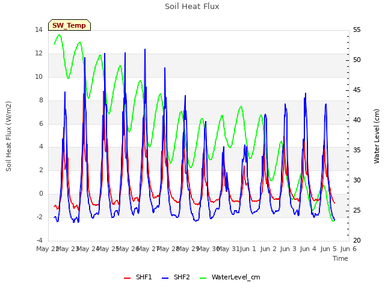This screenshot has height=289, width=385.
Task: Toggle the SHF1 legend entry
Action: (138, 277)
